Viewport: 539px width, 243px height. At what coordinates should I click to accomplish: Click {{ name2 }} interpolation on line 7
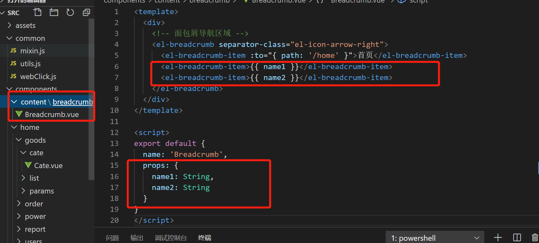click(x=274, y=77)
